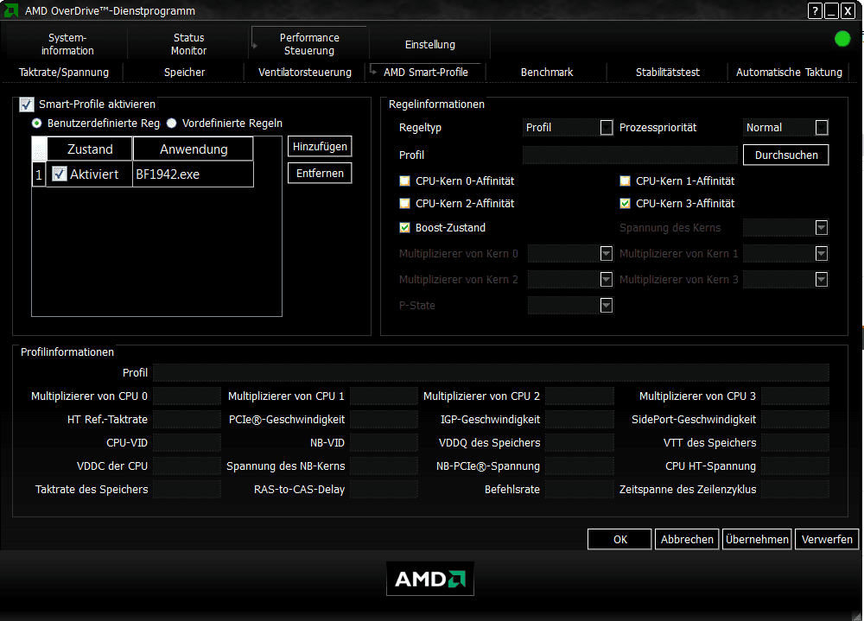Click the Profil field in Profilinformationen
The width and height of the screenshot is (864, 621).
[491, 372]
